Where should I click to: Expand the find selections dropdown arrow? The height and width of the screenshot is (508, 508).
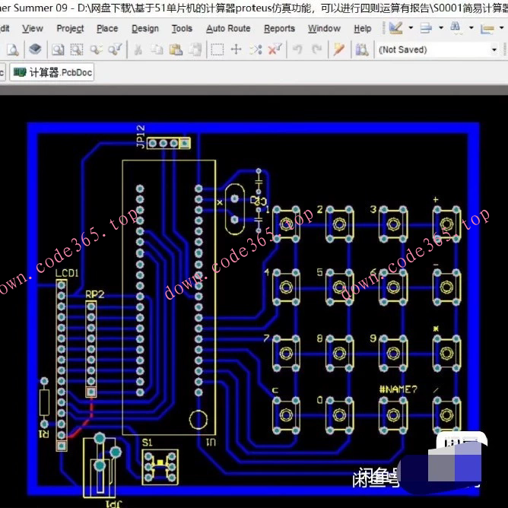(x=471, y=28)
